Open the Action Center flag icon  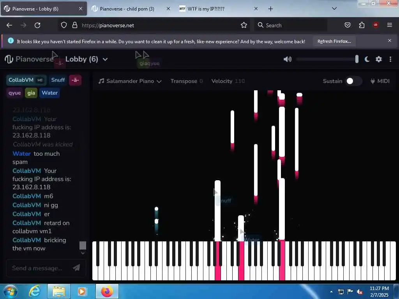pyautogui.click(x=350, y=291)
